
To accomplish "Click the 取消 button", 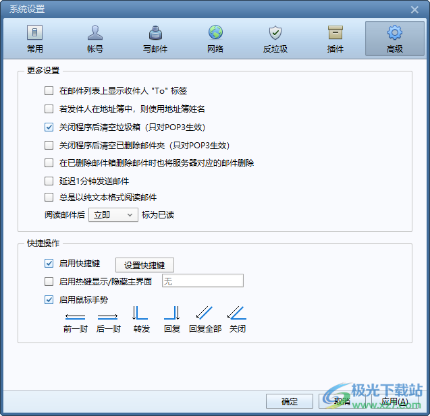I will 342,401.
